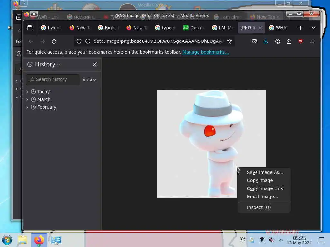Click the Search history field
This screenshot has width=330, height=247.
(x=53, y=80)
